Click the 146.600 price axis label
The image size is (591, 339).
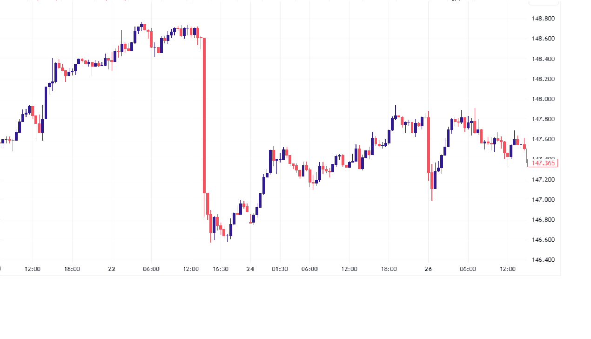pyautogui.click(x=543, y=240)
